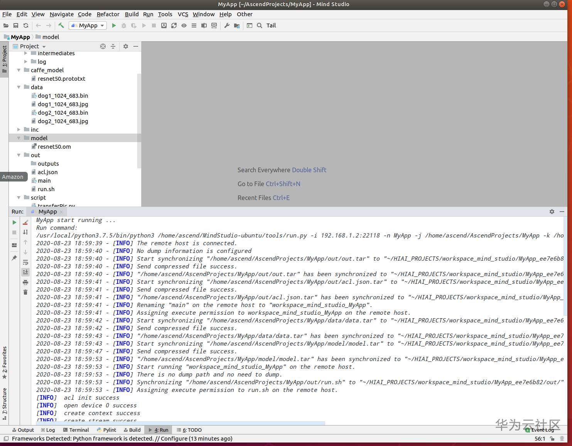The image size is (572, 446).
Task: Switch to the Terminal tool window tab
Action: pos(76,430)
